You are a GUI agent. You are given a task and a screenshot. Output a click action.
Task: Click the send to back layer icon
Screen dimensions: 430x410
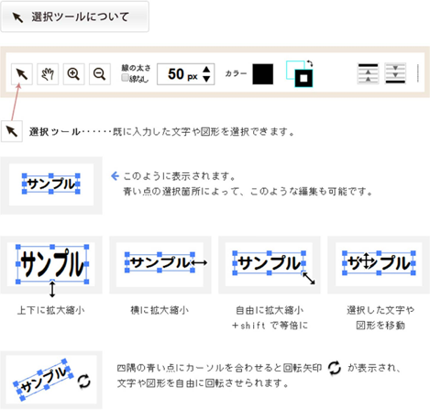coord(395,73)
